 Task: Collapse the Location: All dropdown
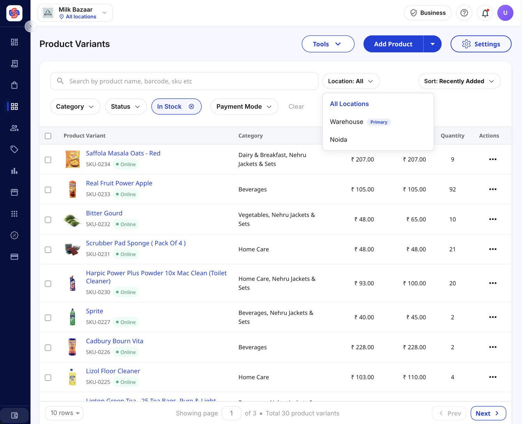[x=351, y=81]
